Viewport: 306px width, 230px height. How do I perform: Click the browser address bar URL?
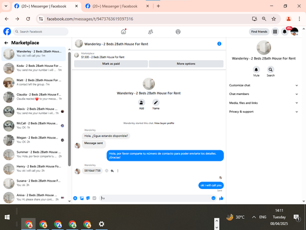pyautogui.click(x=90, y=19)
